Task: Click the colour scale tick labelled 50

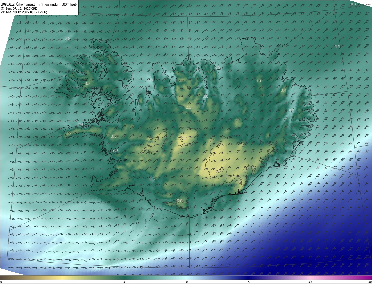Action: click(370, 282)
